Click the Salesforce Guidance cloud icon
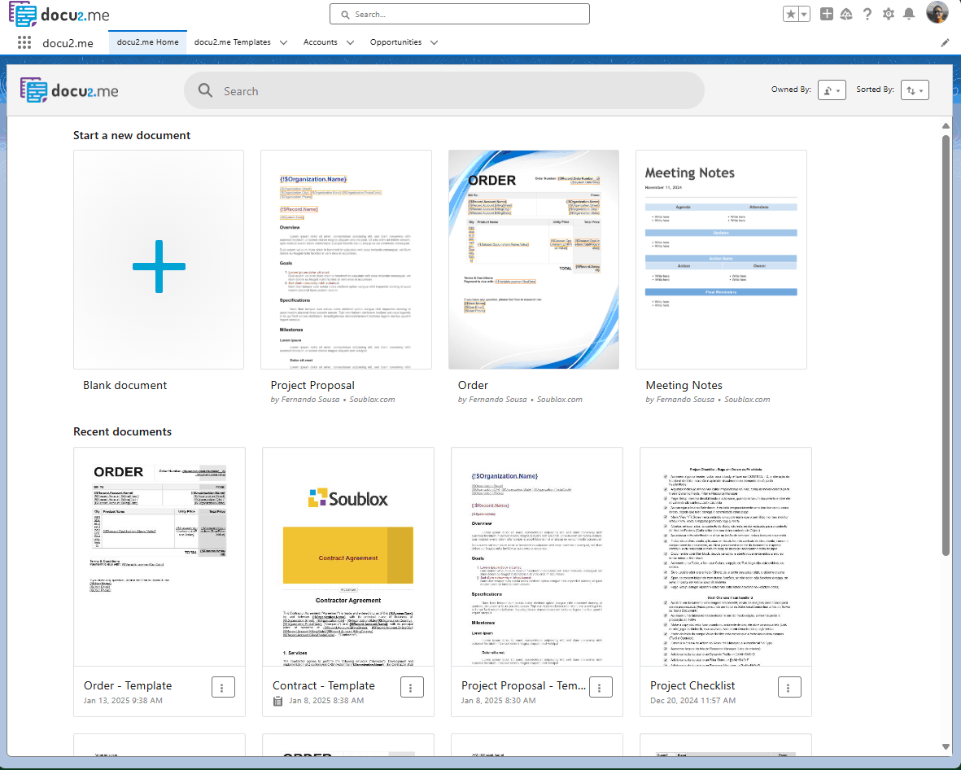This screenshot has width=961, height=770. pyautogui.click(x=846, y=14)
